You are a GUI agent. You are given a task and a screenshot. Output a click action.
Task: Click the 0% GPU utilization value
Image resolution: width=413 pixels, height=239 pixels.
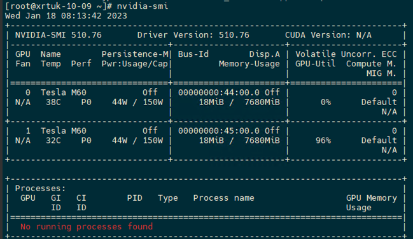(326, 102)
